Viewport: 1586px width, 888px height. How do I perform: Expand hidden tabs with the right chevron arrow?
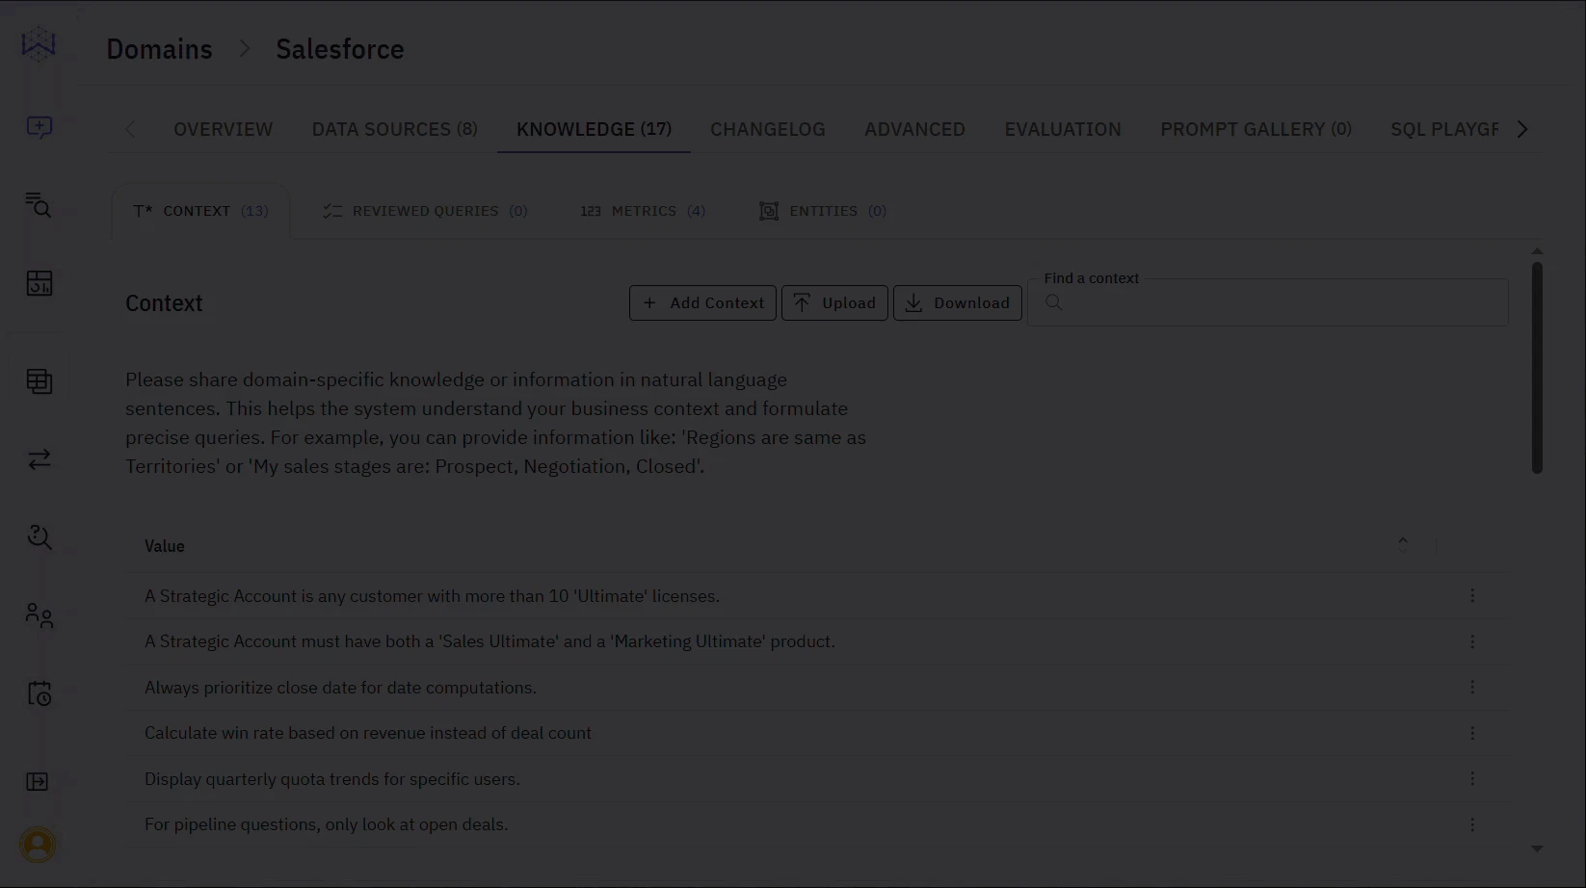(1522, 128)
